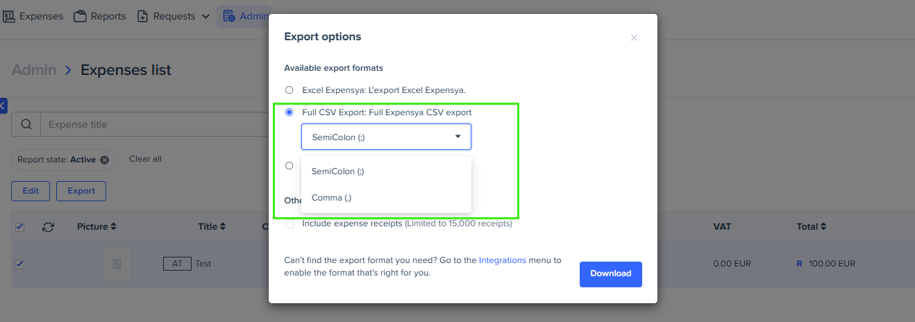915x322 pixels.
Task: Click the receipt picture thumbnail for Test
Action: (x=117, y=264)
